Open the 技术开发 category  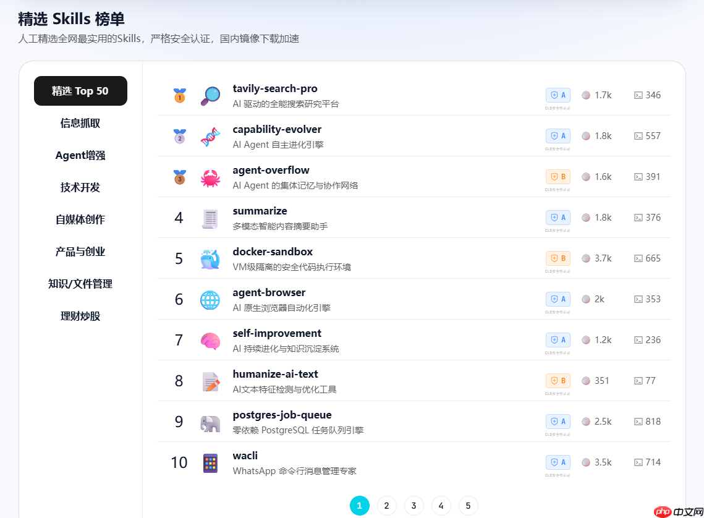pyautogui.click(x=80, y=188)
